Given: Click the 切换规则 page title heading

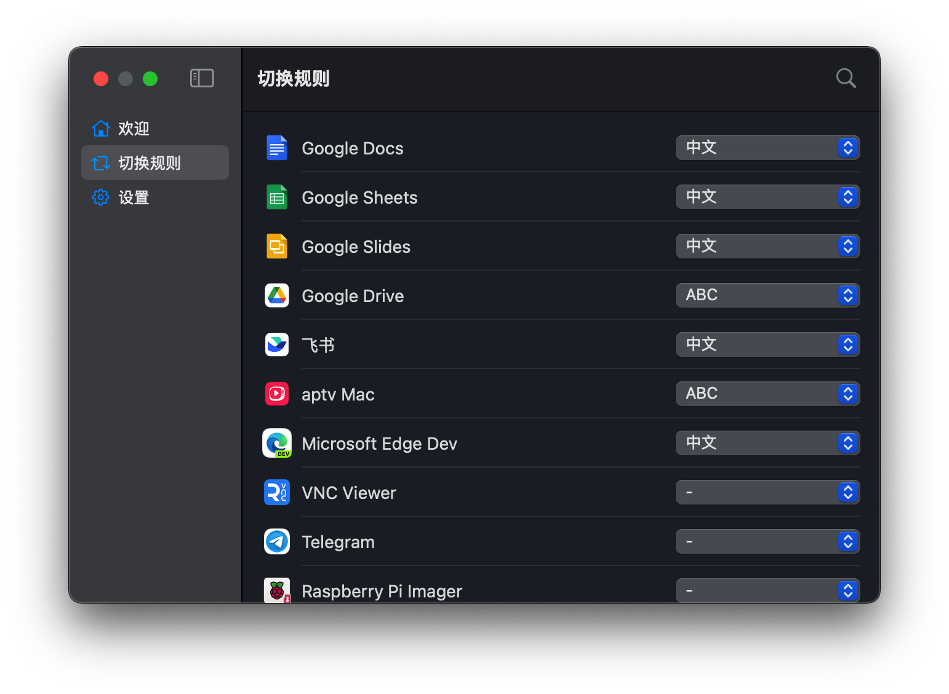Looking at the screenshot, I should coord(294,79).
